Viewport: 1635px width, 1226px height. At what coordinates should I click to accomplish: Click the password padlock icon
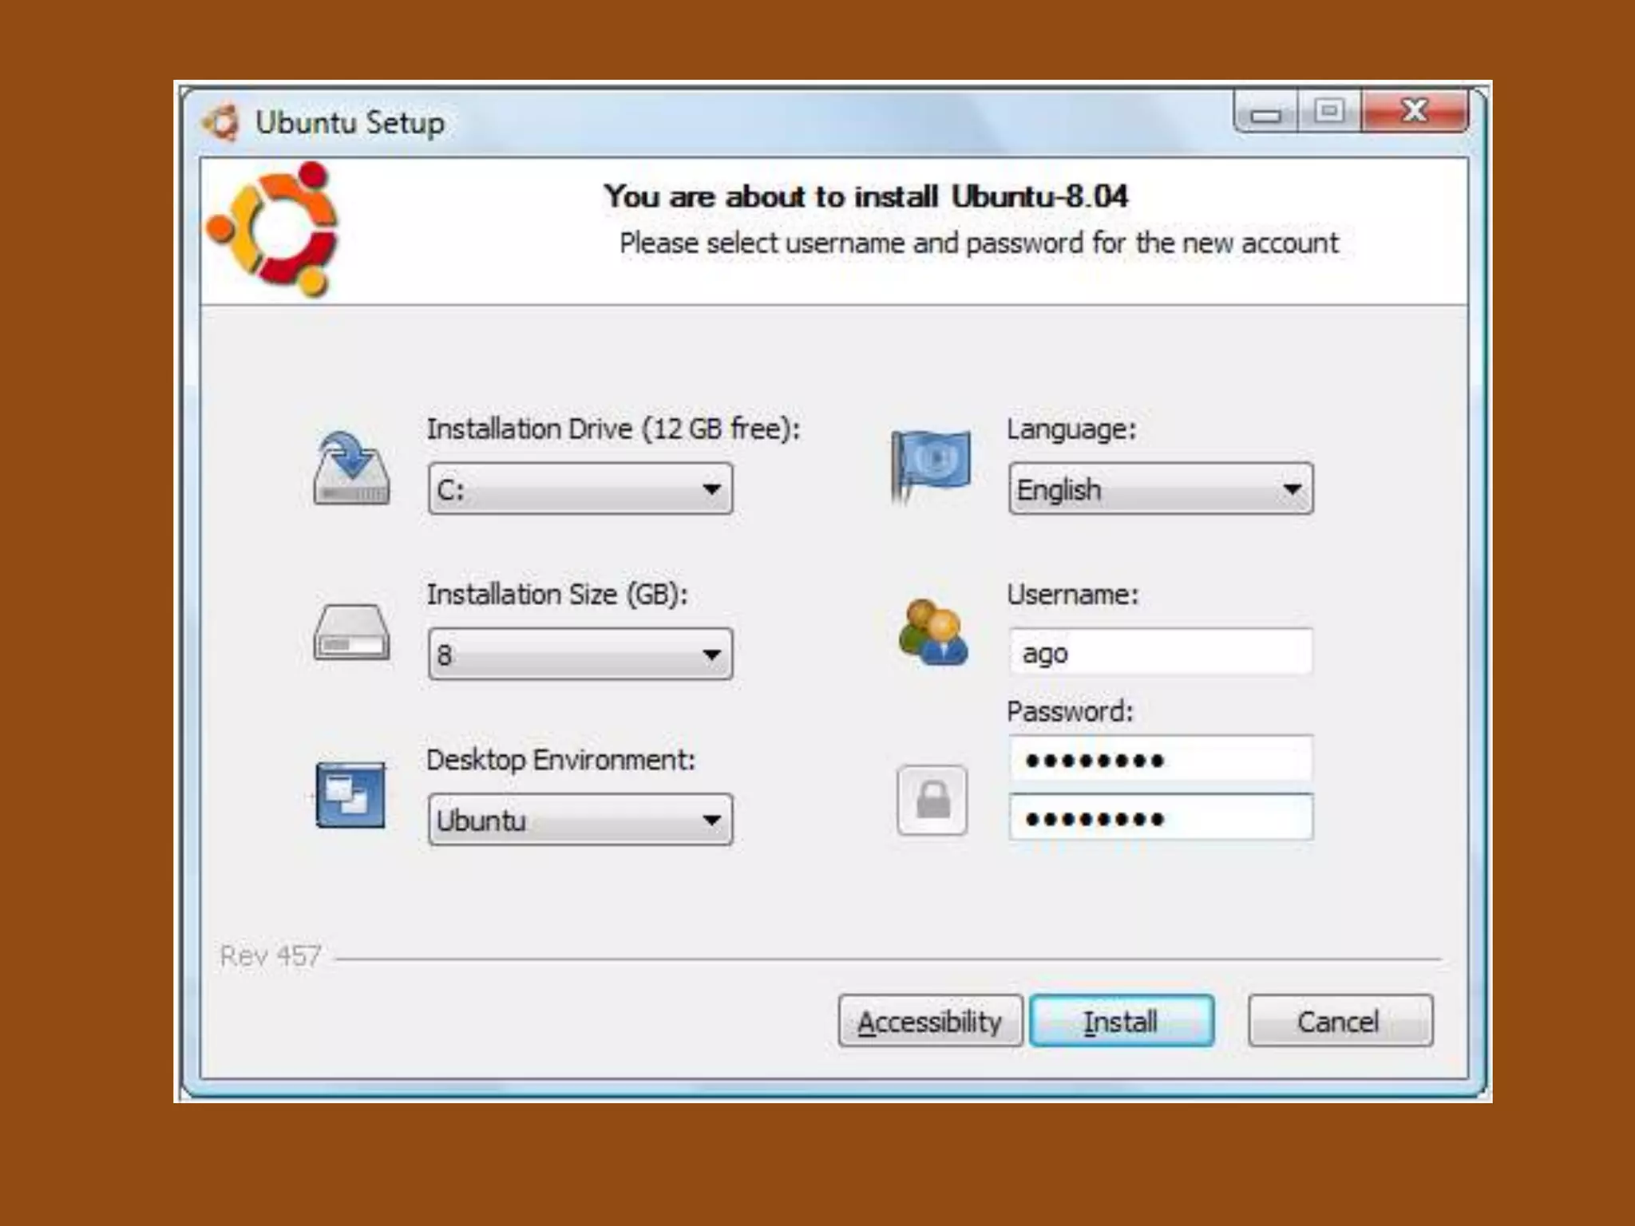[x=932, y=800]
